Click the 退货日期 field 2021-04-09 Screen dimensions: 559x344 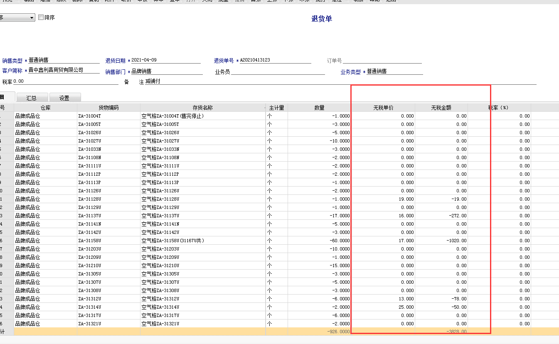tap(166, 60)
